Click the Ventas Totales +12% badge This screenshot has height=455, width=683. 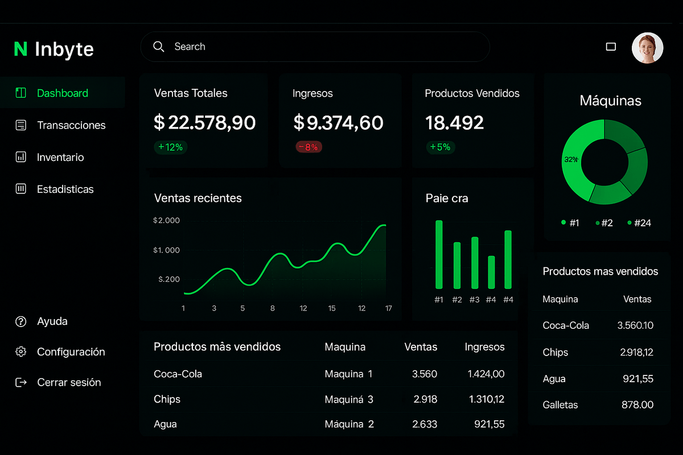170,147
